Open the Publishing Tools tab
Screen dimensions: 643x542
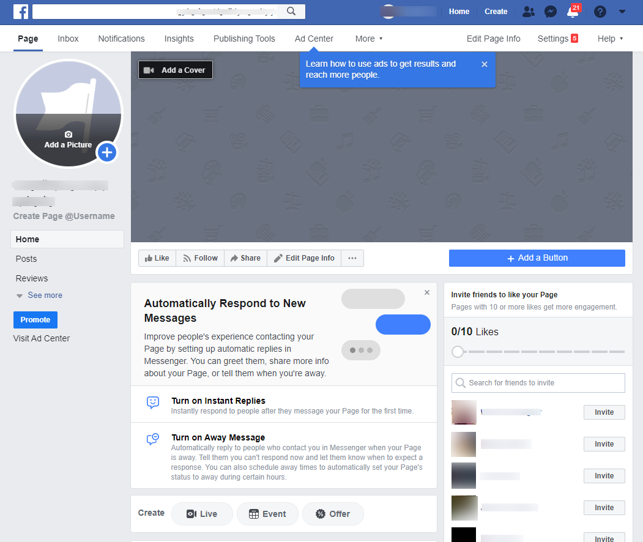(x=244, y=39)
